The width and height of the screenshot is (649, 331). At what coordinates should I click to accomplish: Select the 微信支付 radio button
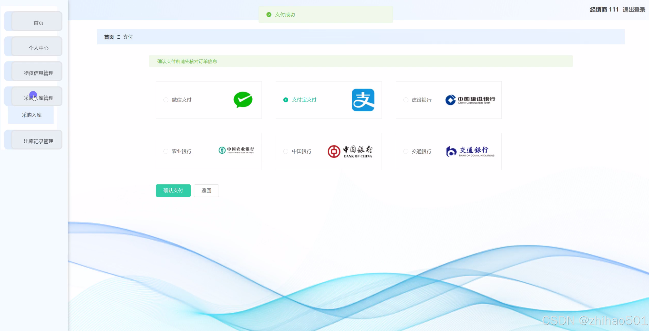[166, 100]
